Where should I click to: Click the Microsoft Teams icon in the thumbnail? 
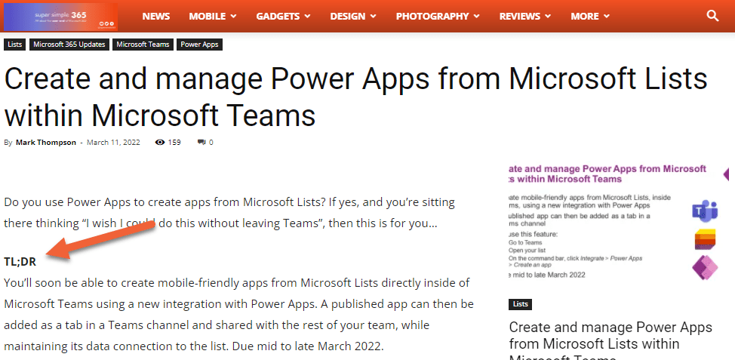(x=705, y=211)
